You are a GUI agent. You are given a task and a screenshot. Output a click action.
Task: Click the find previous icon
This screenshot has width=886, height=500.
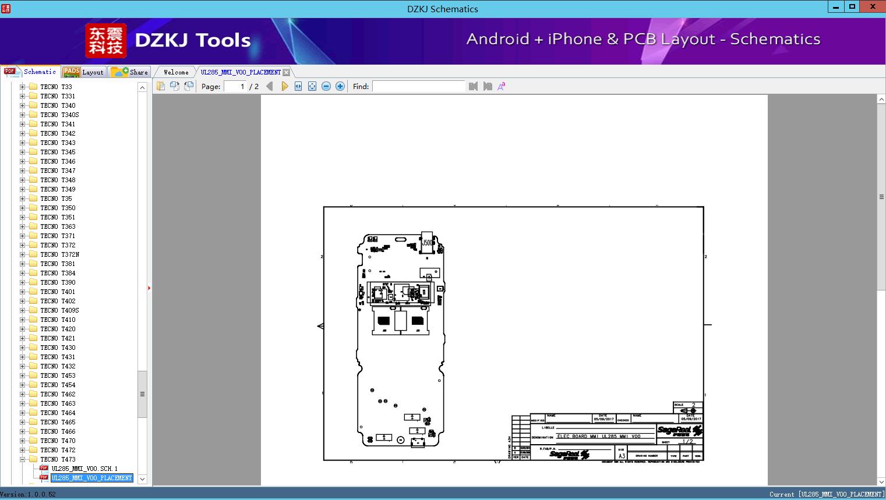click(473, 86)
